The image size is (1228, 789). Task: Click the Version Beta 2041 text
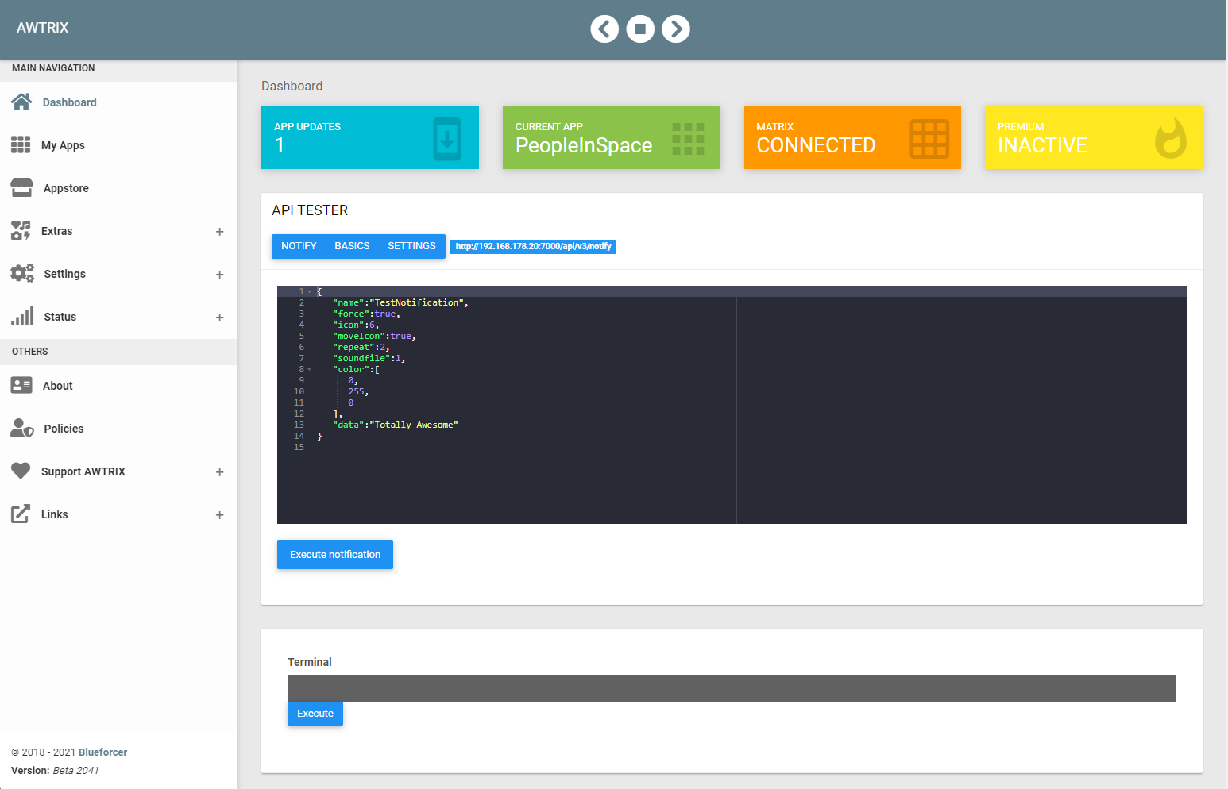tap(55, 771)
